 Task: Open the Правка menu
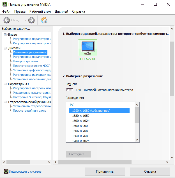pos(20,12)
